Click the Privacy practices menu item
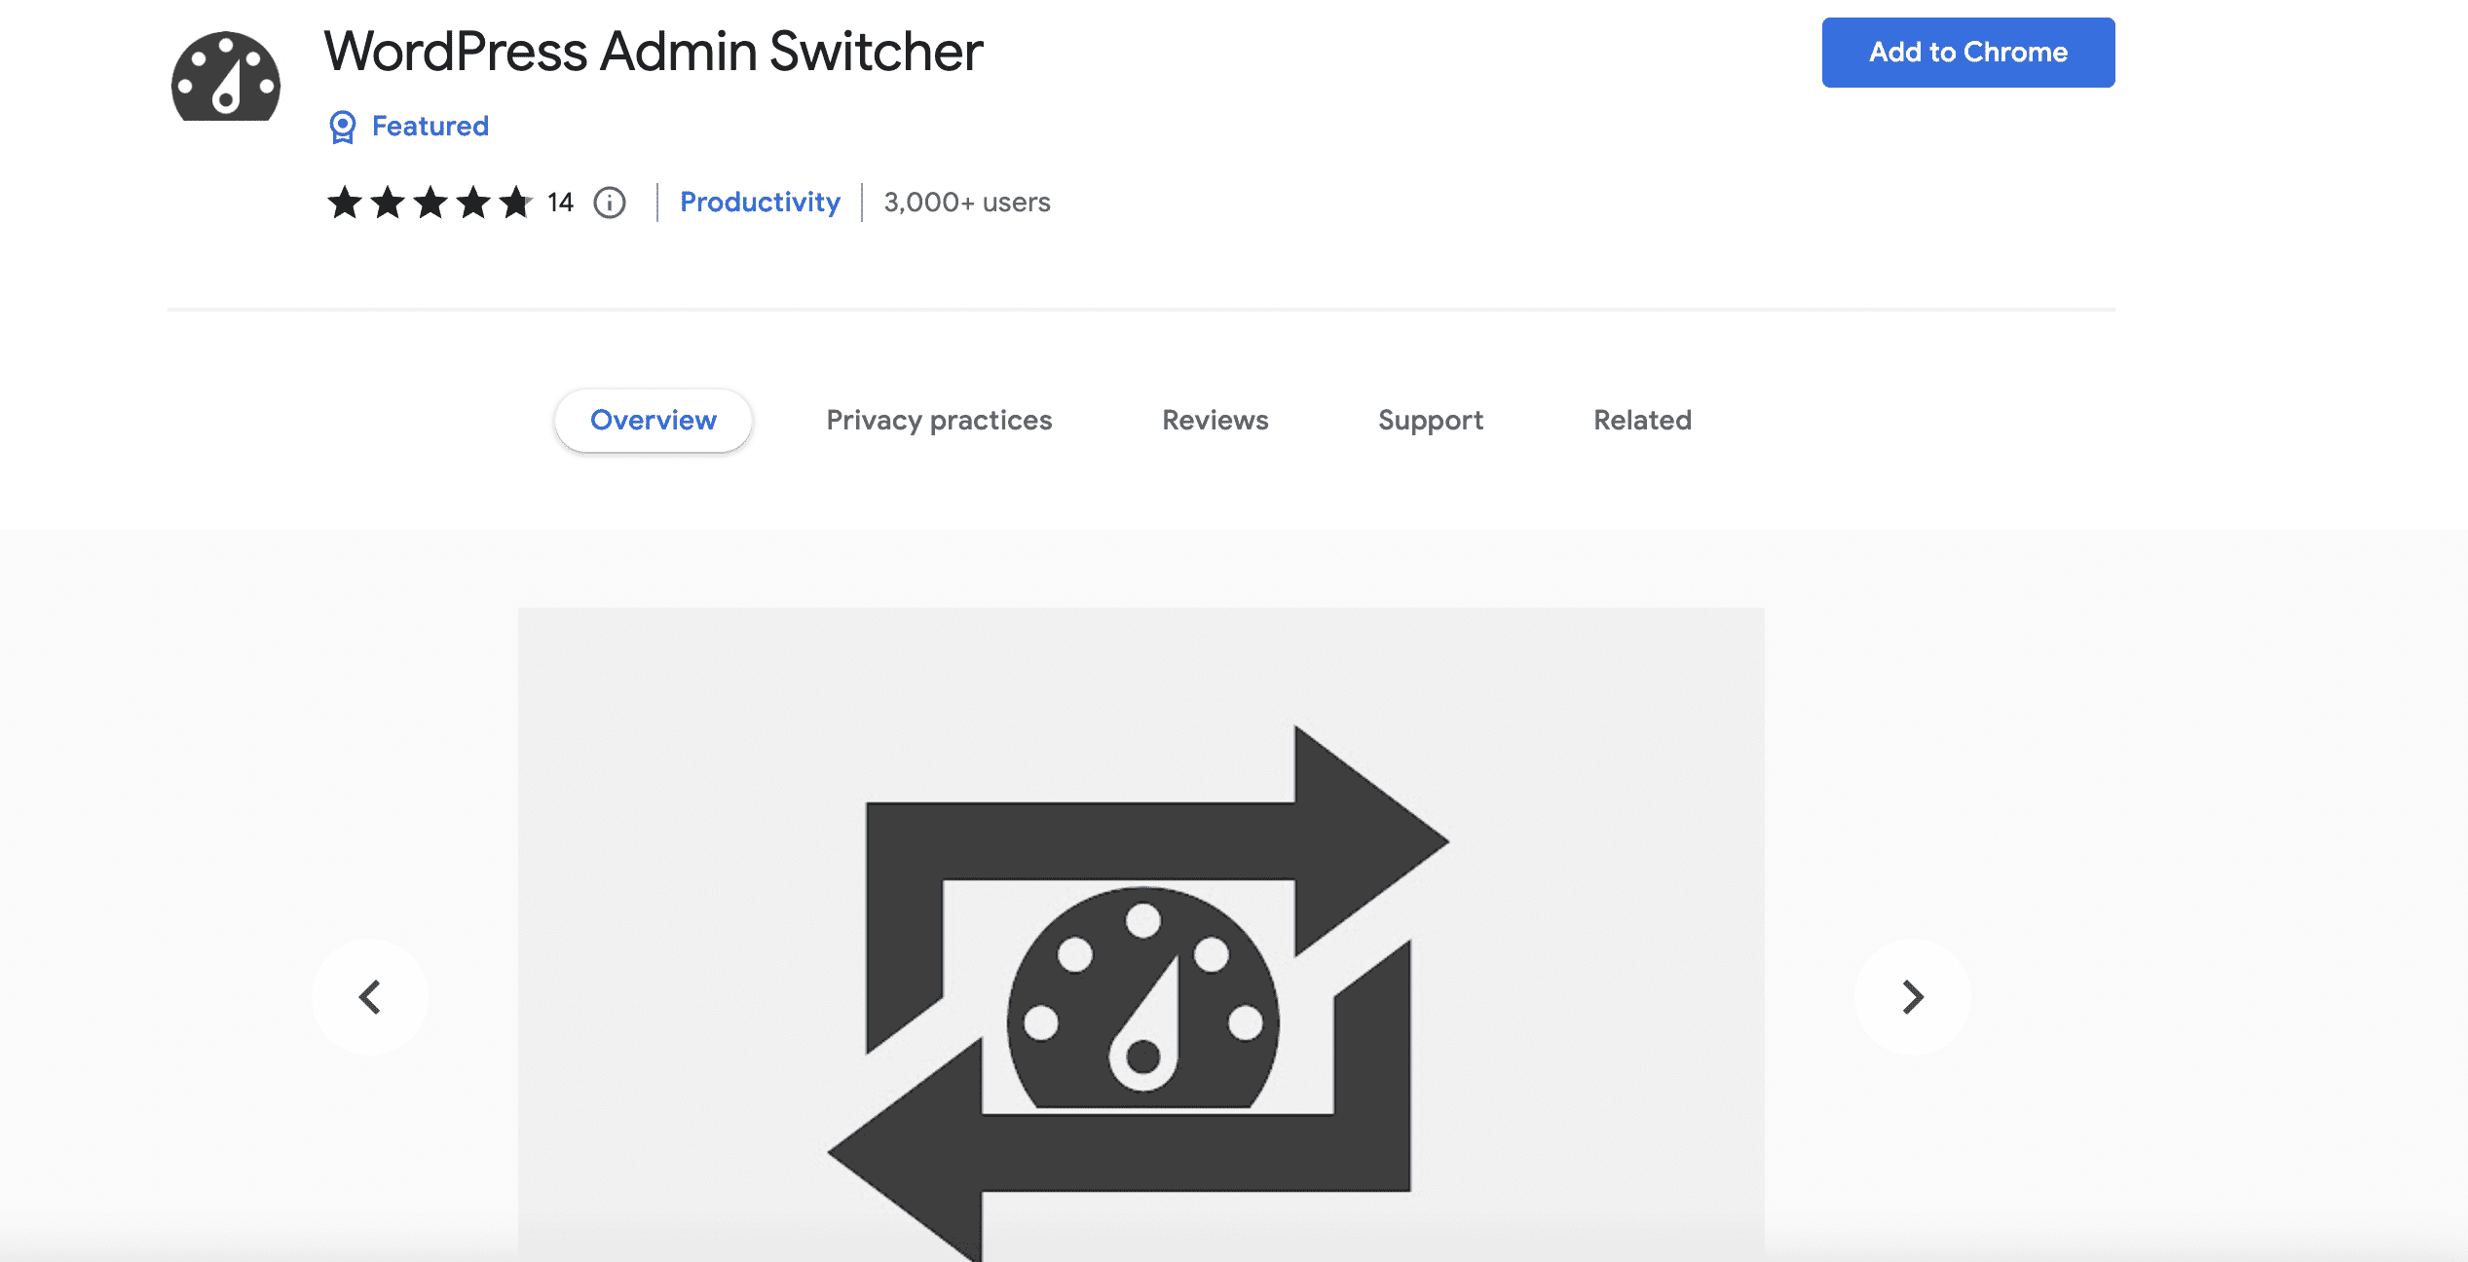2468x1262 pixels. [939, 419]
